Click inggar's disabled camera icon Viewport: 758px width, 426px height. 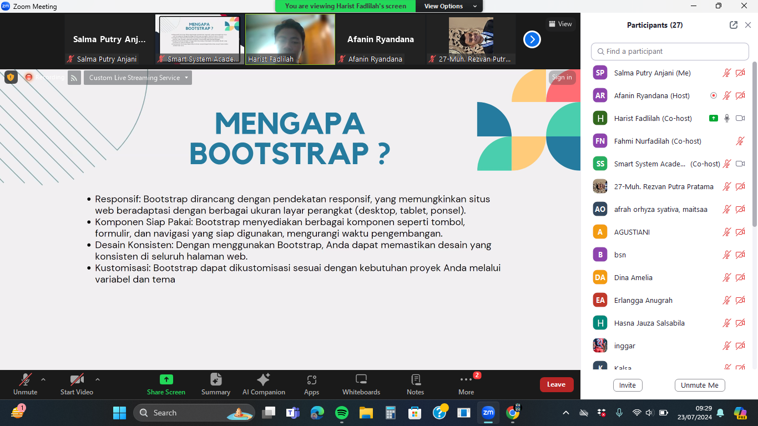pos(740,346)
